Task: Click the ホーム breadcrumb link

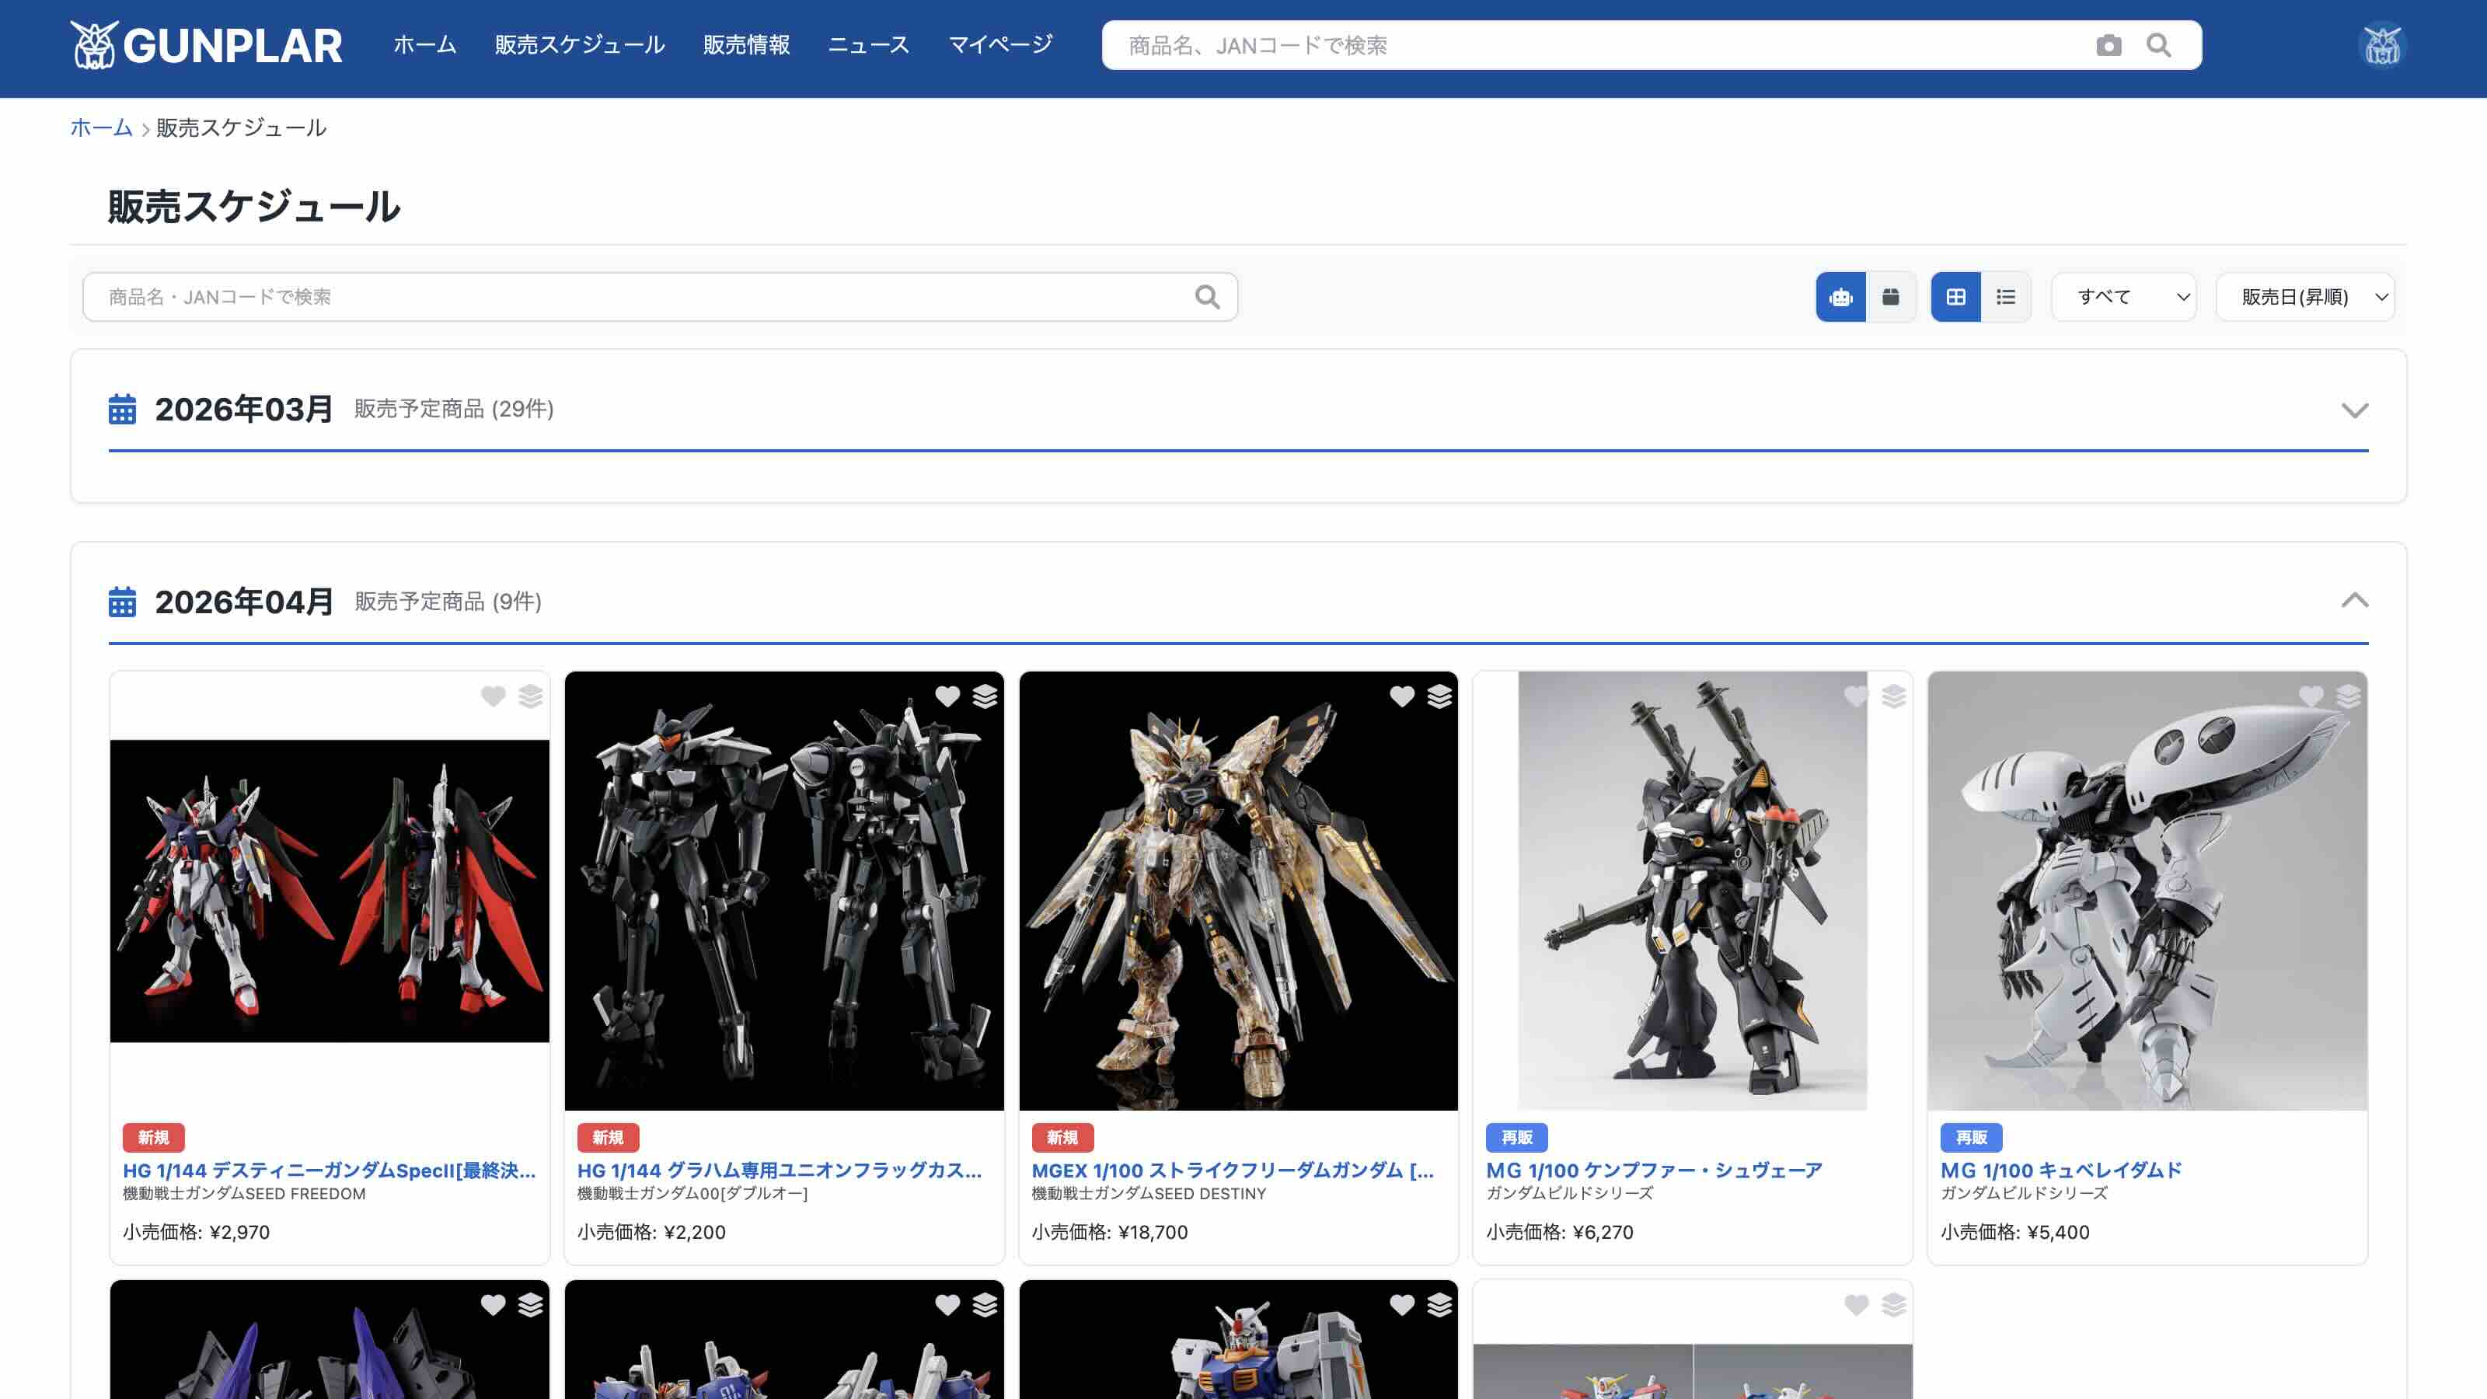Action: click(x=100, y=127)
